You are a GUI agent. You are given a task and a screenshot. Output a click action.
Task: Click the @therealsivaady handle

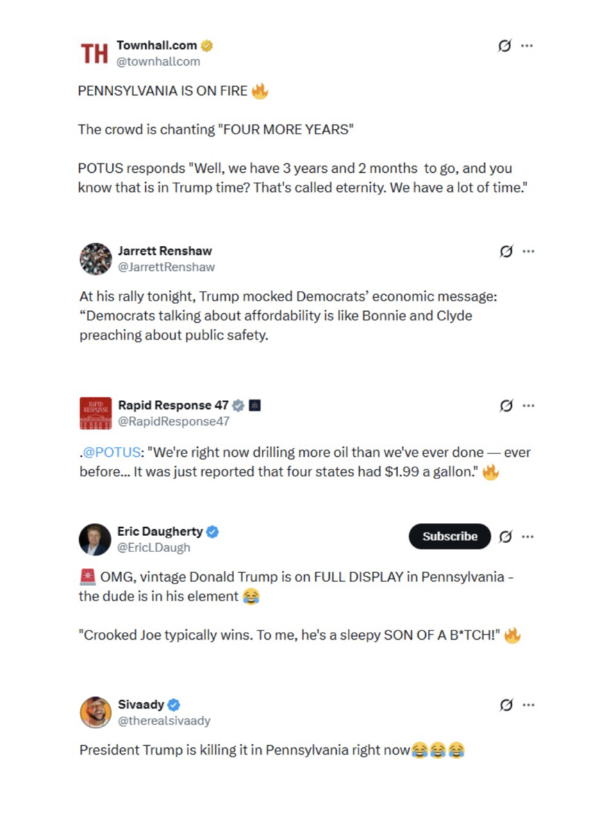click(x=164, y=721)
